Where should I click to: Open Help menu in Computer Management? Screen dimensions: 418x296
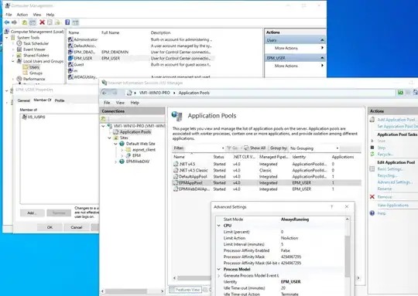[x=50, y=15]
